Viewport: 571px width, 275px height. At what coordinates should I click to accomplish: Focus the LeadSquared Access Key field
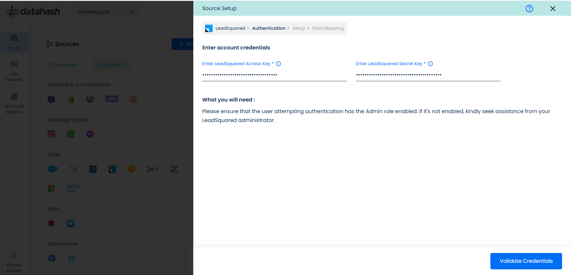274,75
